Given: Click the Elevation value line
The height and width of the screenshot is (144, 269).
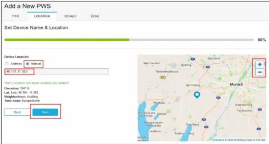Looking at the screenshot, I should tap(17, 88).
